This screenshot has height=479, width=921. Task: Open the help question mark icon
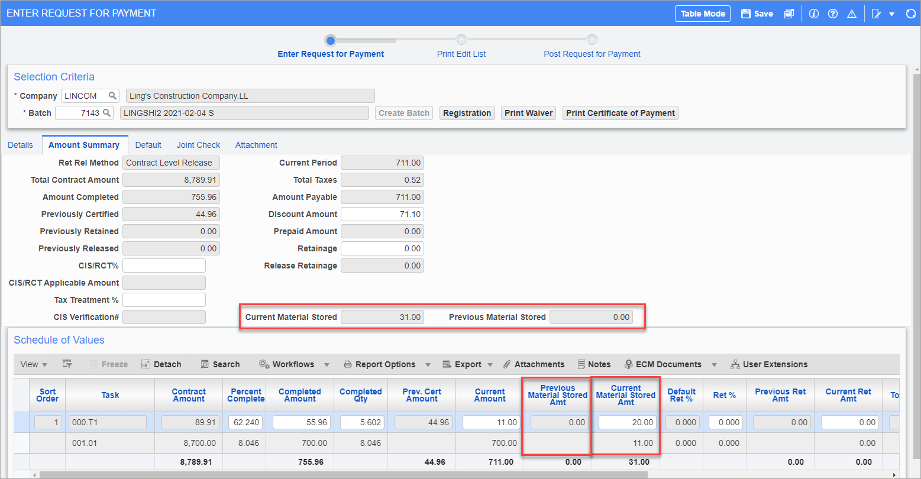[833, 13]
